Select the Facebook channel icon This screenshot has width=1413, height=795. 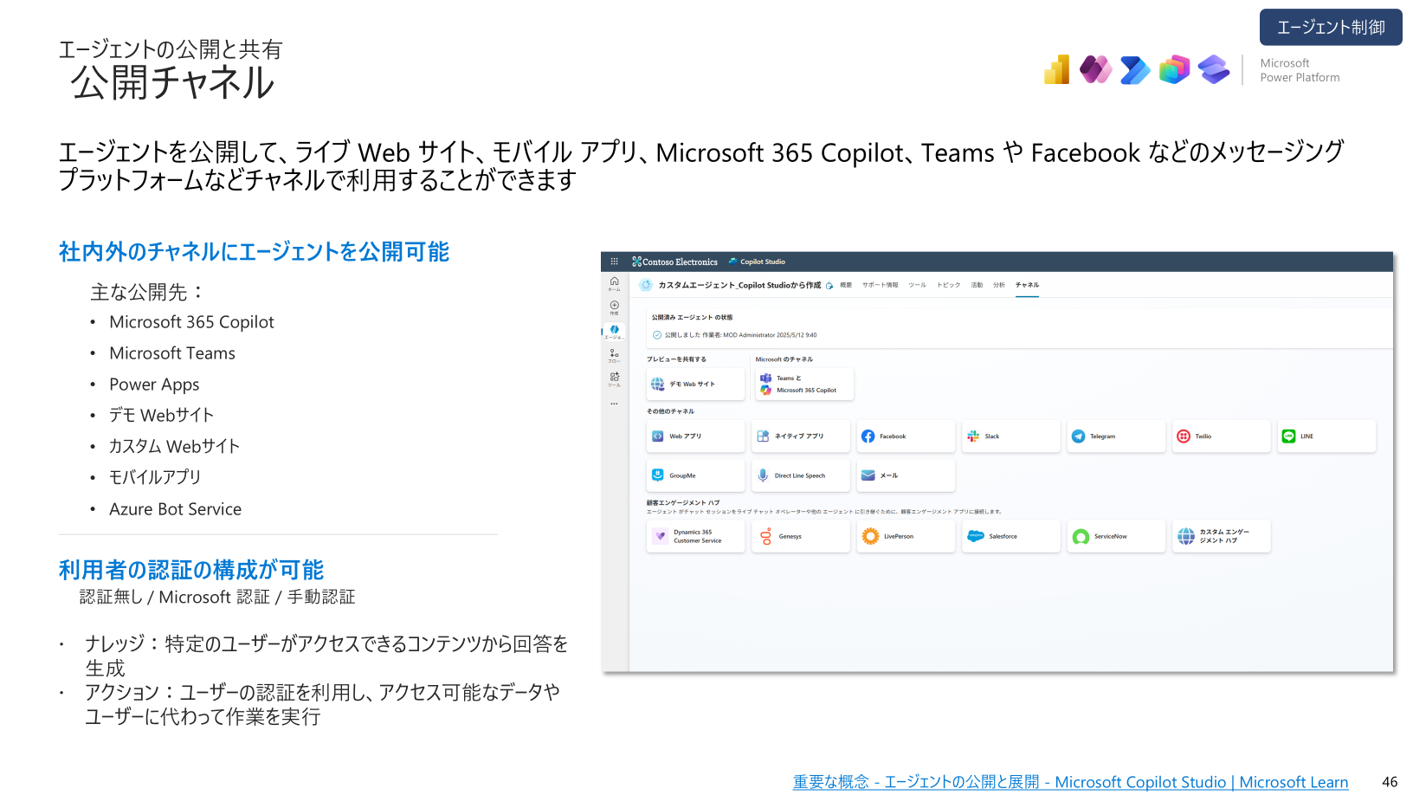click(868, 436)
